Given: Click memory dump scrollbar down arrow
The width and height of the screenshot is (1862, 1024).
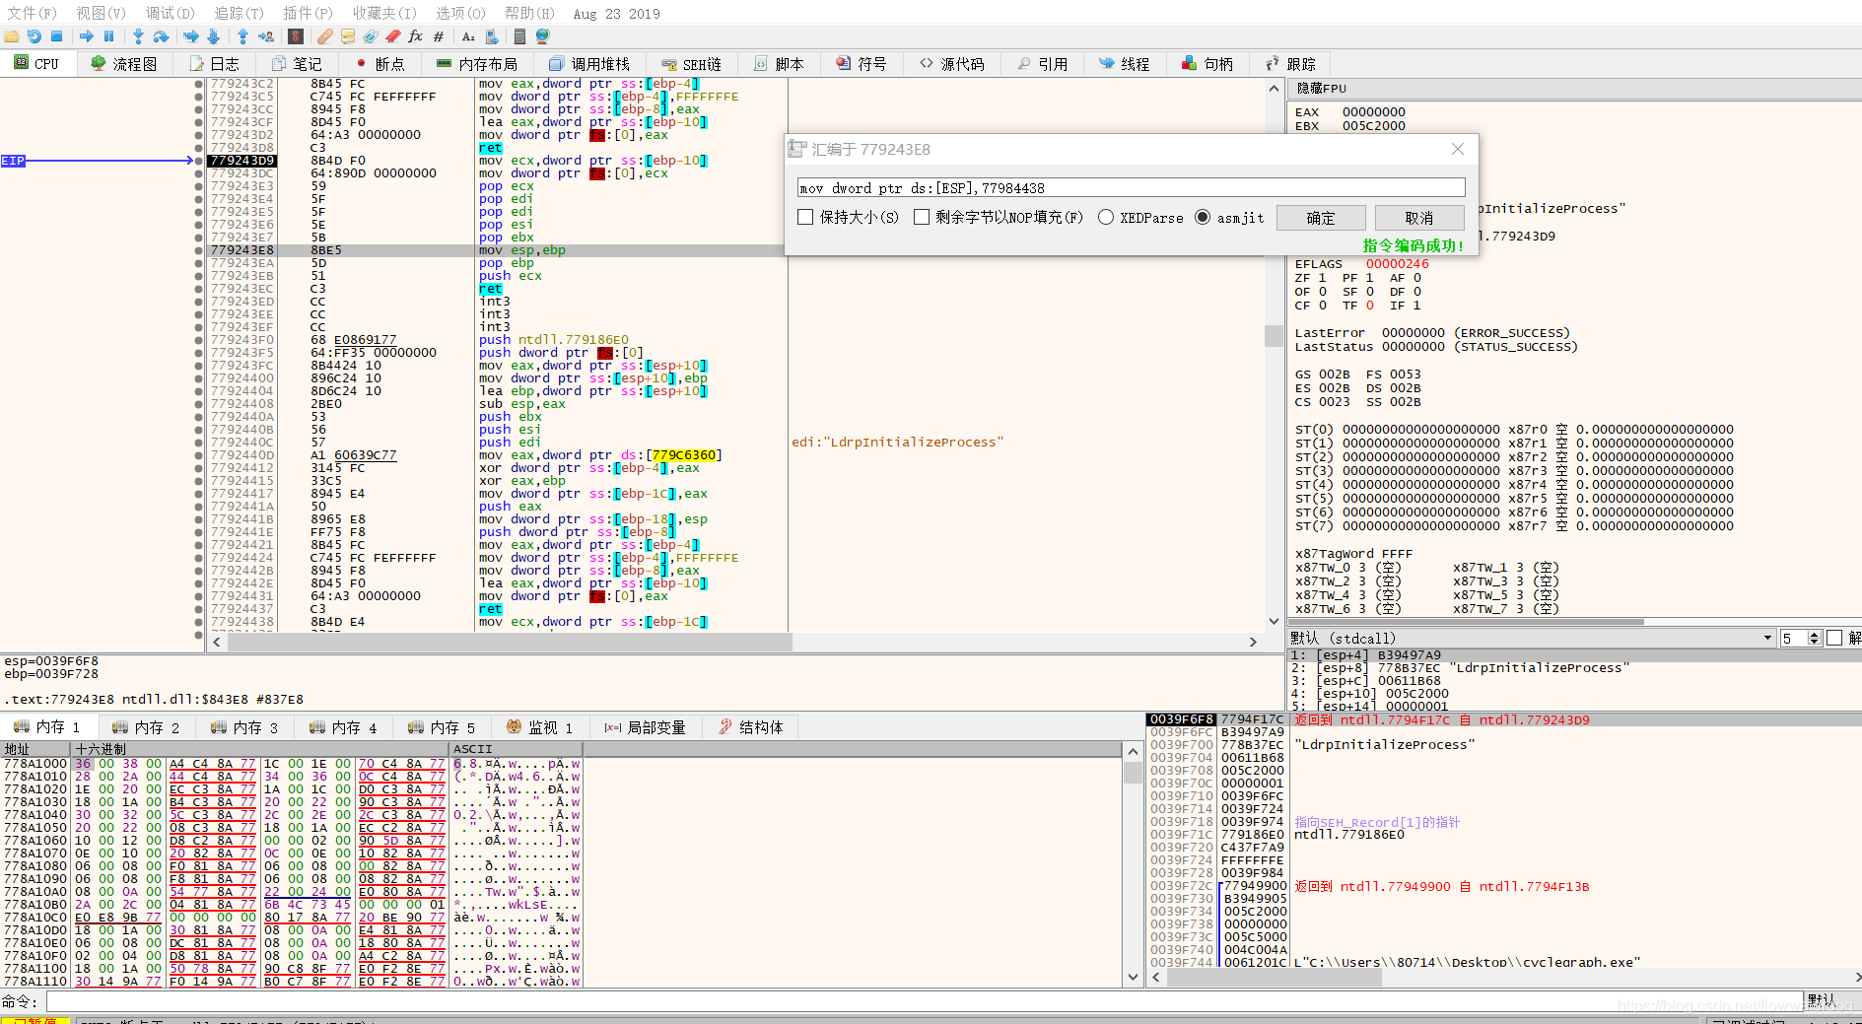Looking at the screenshot, I should [1133, 978].
